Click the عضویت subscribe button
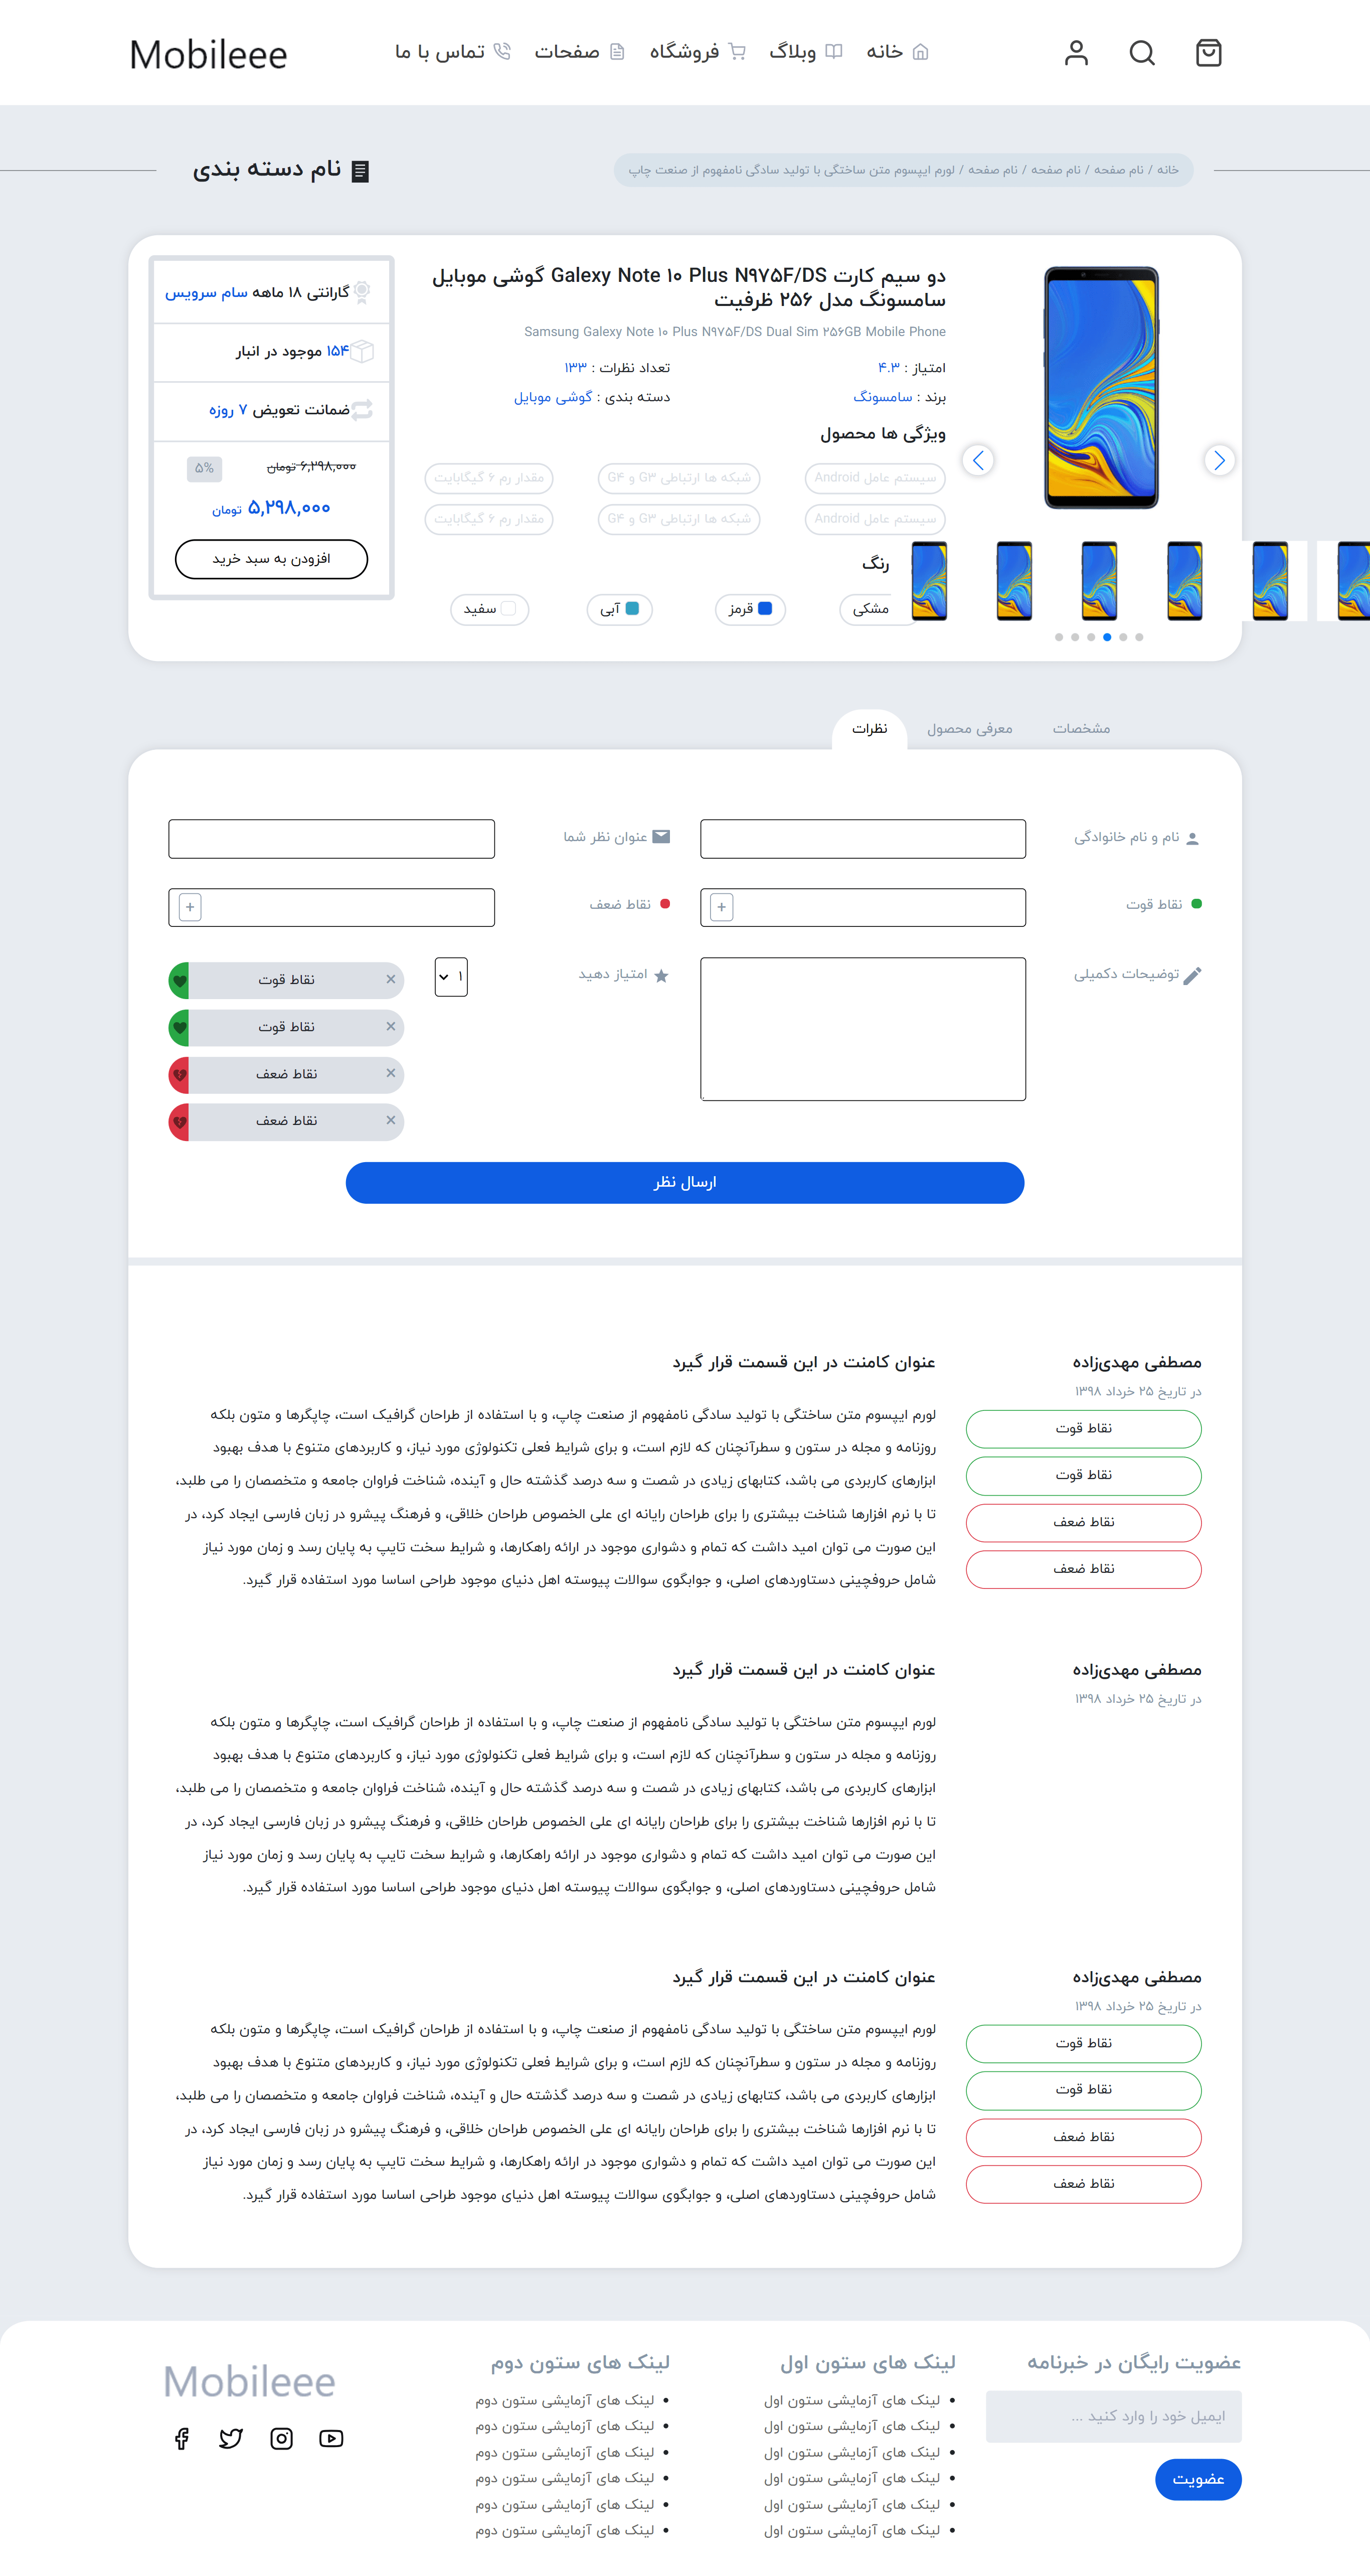 pos(1197,2479)
